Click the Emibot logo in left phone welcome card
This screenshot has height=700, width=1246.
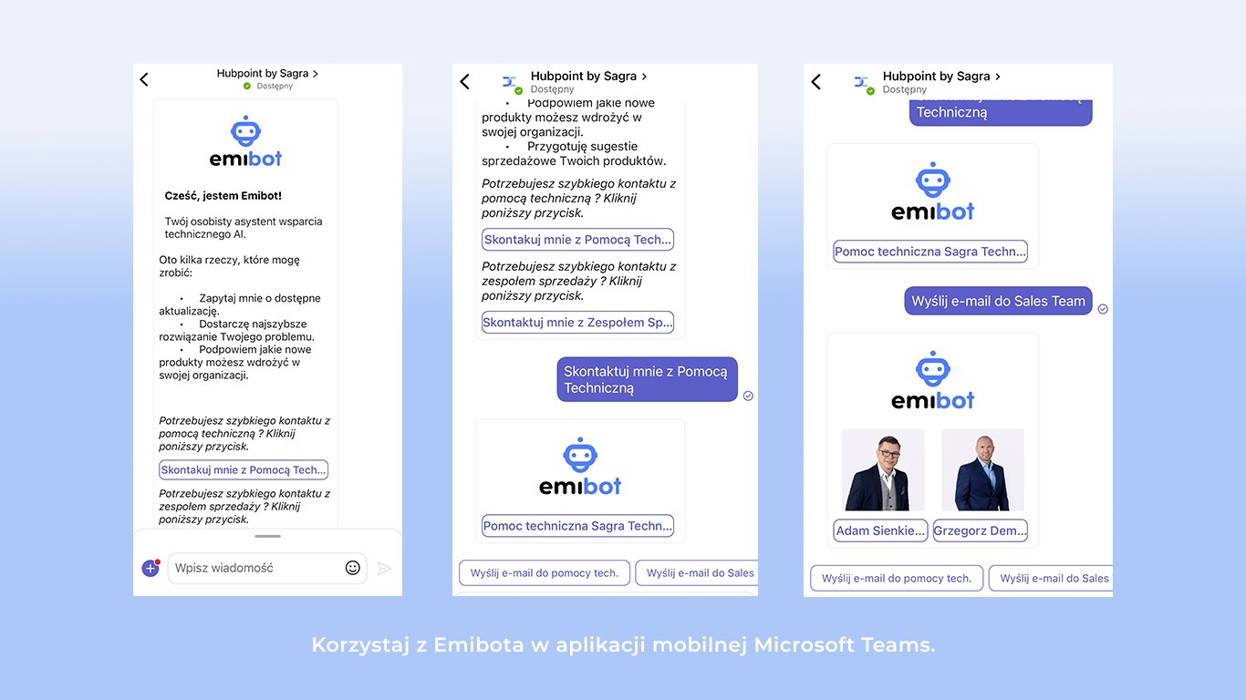coord(245,141)
